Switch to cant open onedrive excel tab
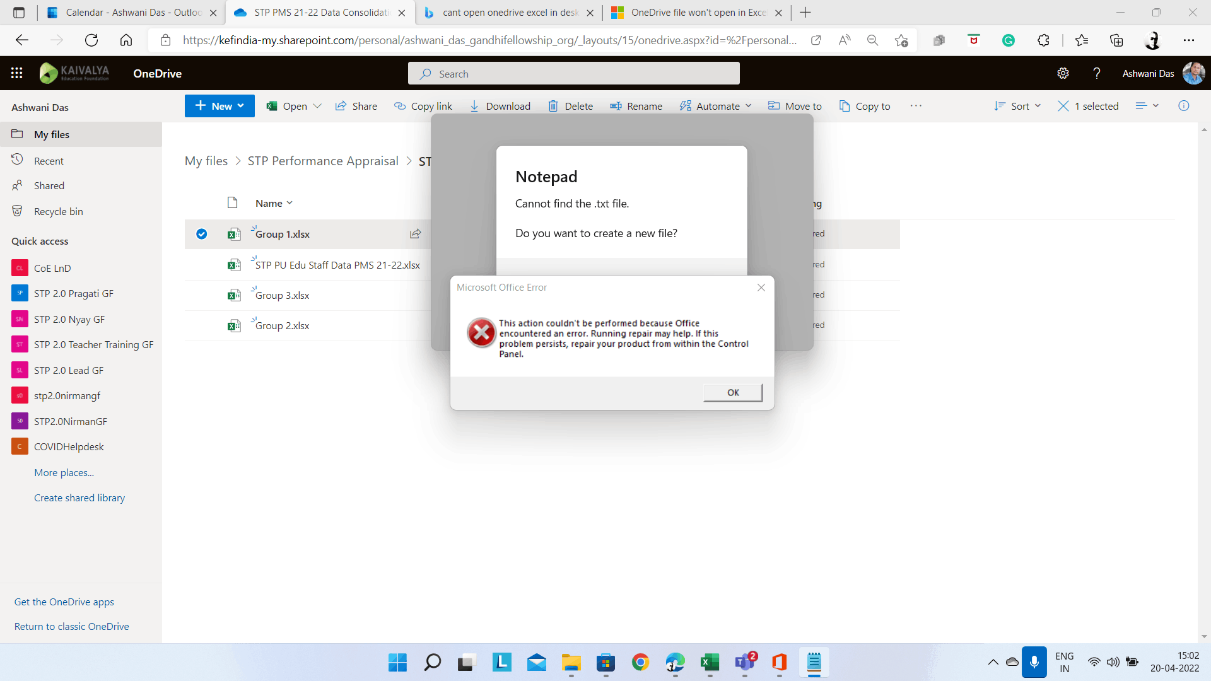This screenshot has width=1211, height=681. pos(509,13)
